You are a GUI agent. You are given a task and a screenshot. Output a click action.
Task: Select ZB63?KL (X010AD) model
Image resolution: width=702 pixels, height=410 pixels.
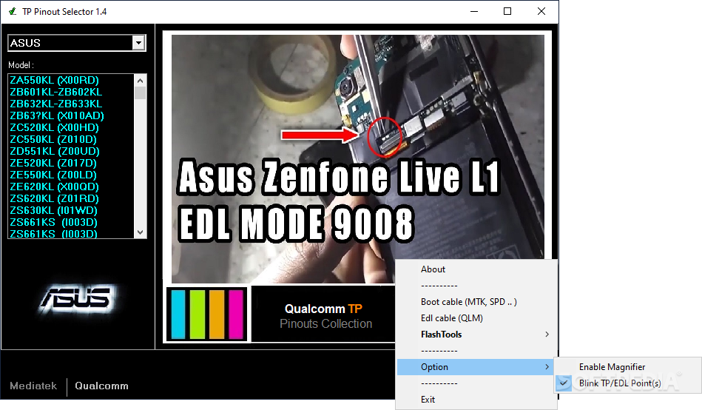[x=57, y=115]
